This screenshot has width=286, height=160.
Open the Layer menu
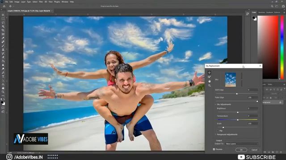[23, 2]
